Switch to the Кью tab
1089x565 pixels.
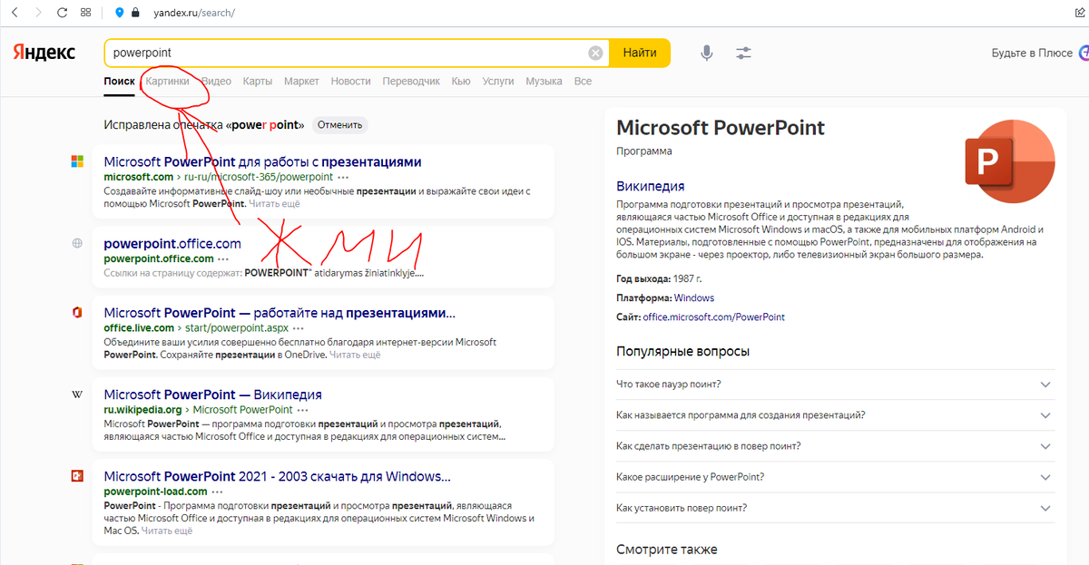(461, 81)
